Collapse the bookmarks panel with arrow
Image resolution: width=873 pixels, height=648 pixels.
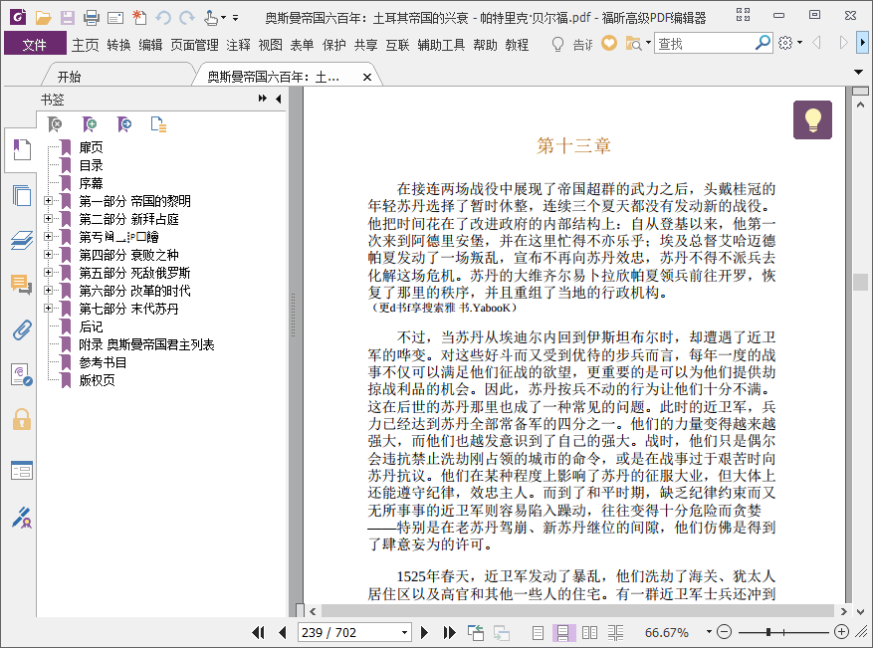tap(279, 99)
